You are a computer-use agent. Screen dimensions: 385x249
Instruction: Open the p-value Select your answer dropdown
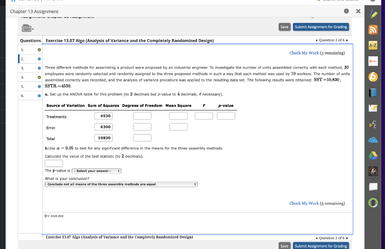[97, 171]
